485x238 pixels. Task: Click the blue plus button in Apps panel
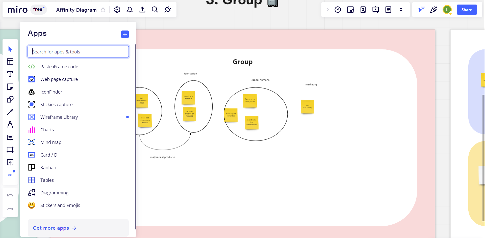(x=125, y=34)
